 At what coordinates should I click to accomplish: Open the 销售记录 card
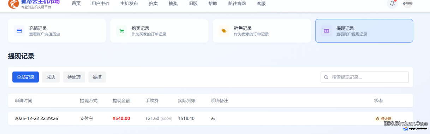262,31
